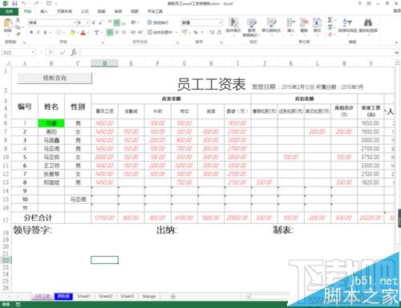Open the number format dropdown
This screenshot has height=308, width=401.
click(221, 23)
